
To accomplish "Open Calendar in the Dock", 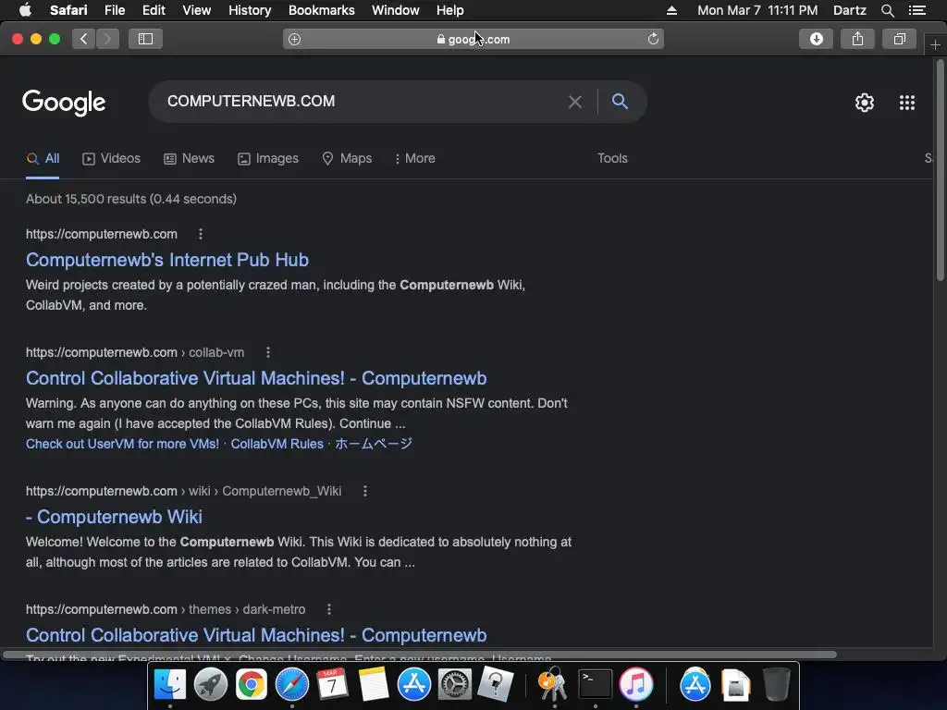I will [x=332, y=684].
